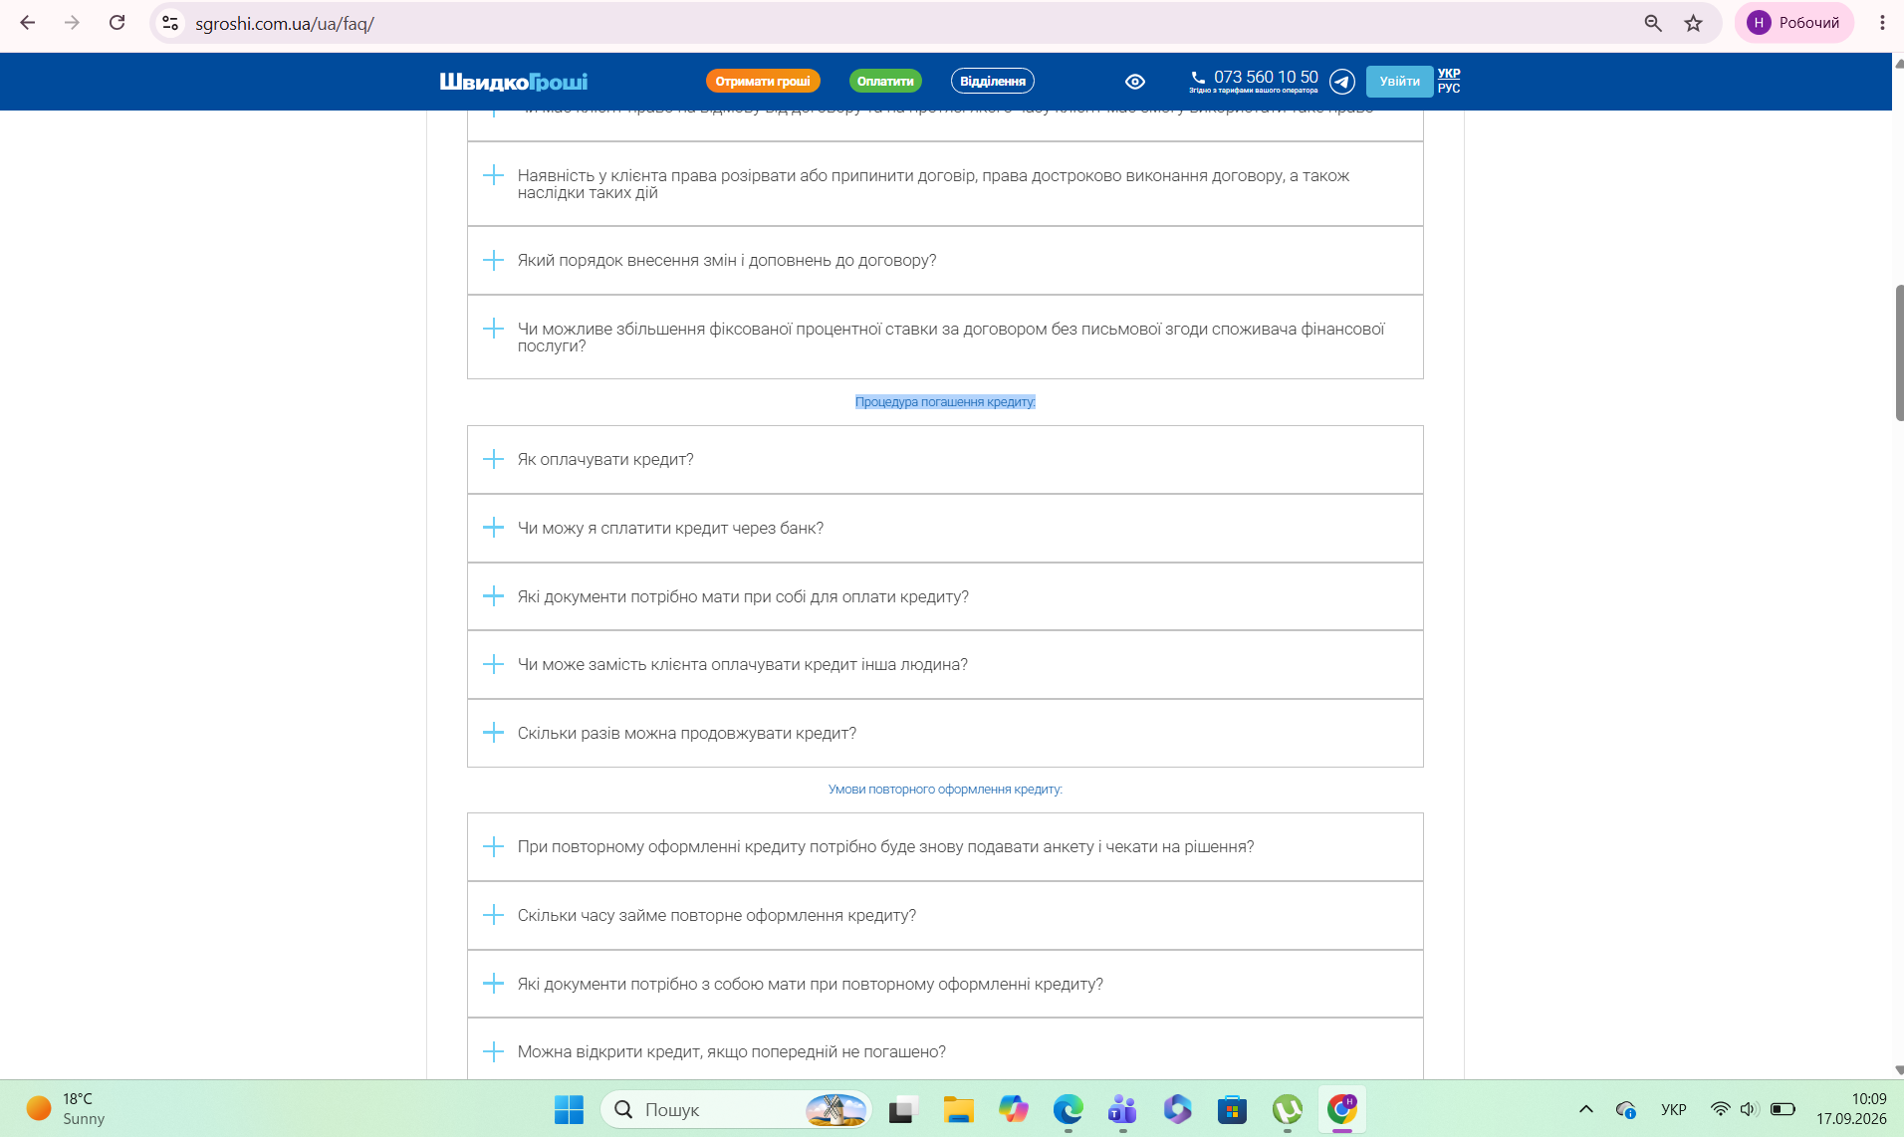This screenshot has width=1904, height=1137.
Task: Open the browser zoom magnifier icon
Action: click(1652, 23)
